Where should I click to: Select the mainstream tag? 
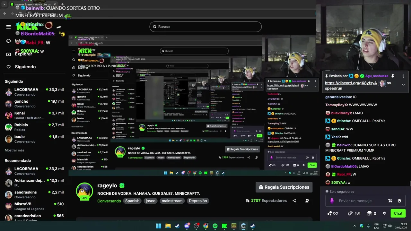[x=172, y=201]
